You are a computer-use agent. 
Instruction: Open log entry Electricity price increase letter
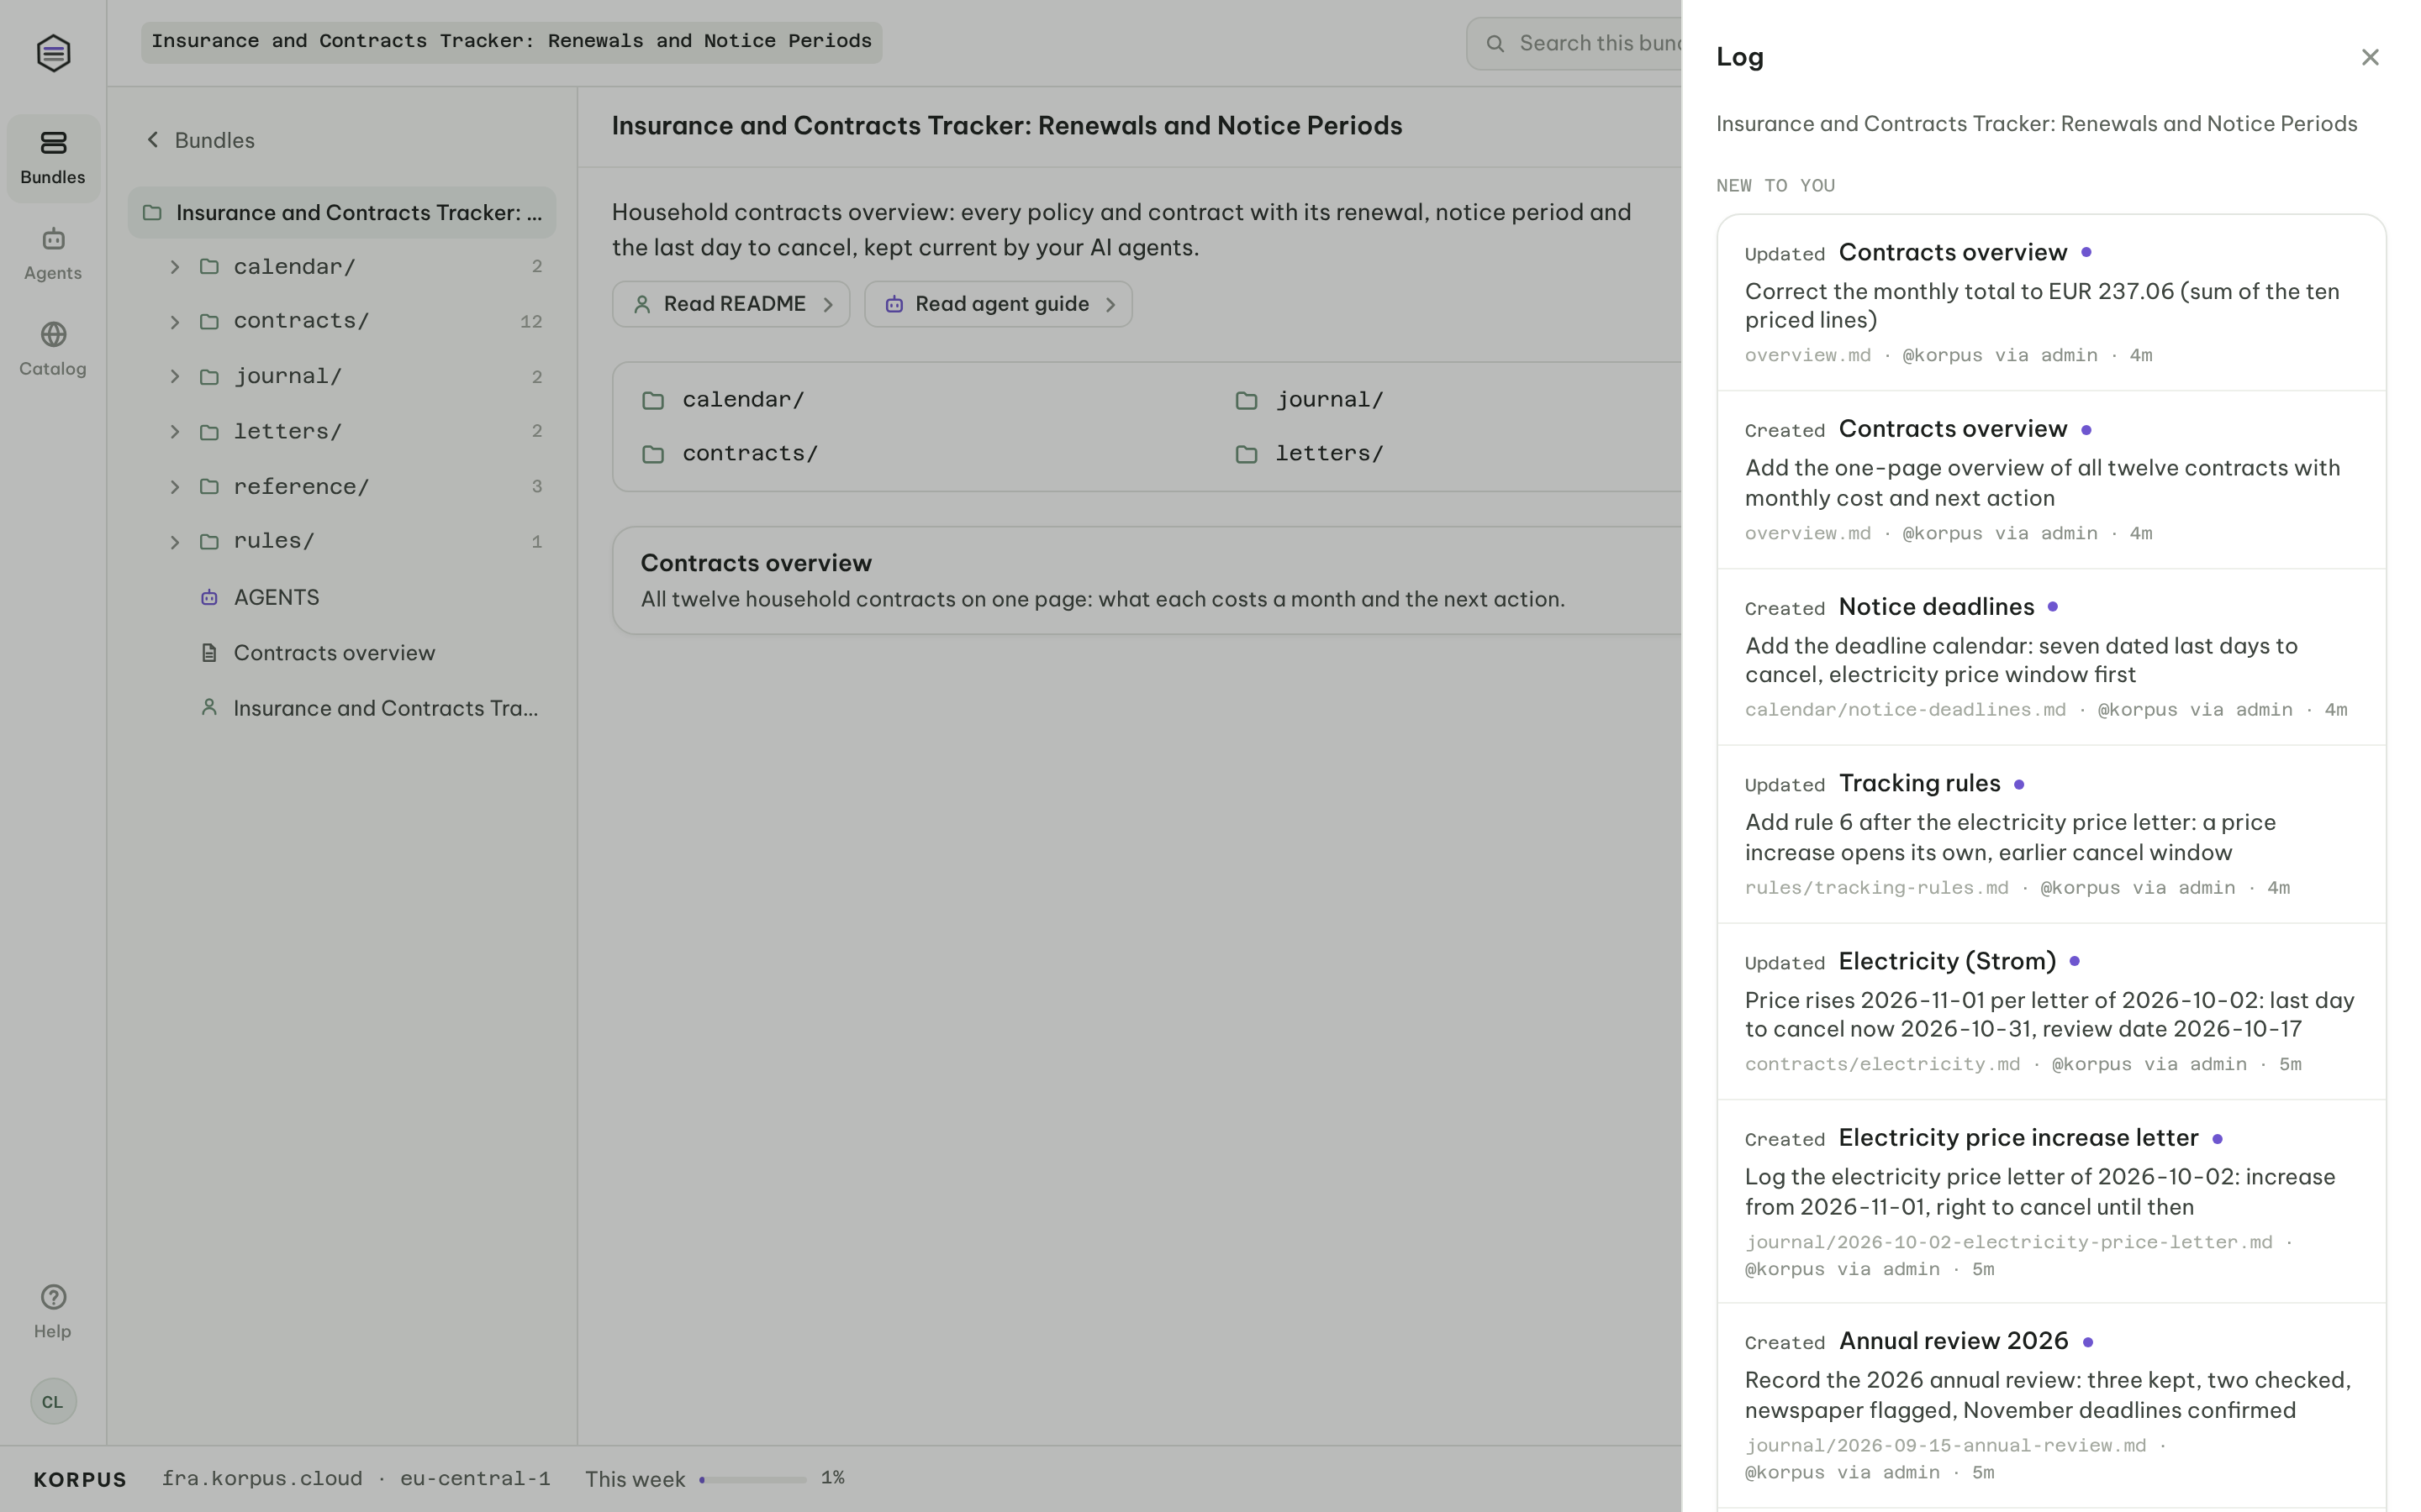coord(2051,1201)
